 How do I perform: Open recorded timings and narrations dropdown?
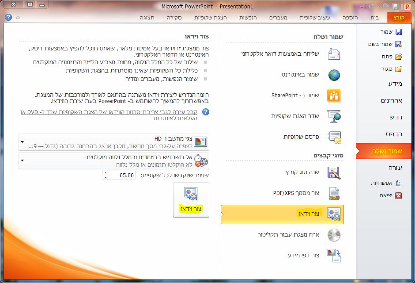click(114, 161)
